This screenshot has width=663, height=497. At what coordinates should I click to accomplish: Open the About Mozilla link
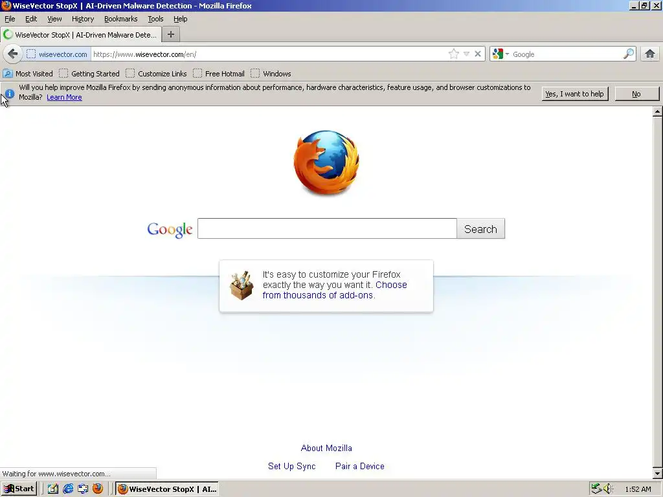point(326,448)
